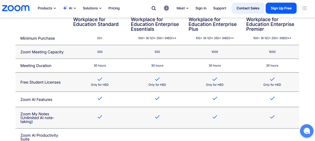Click Only for HED under Enterprise Premier
The height and width of the screenshot is (141, 315).
(272, 85)
